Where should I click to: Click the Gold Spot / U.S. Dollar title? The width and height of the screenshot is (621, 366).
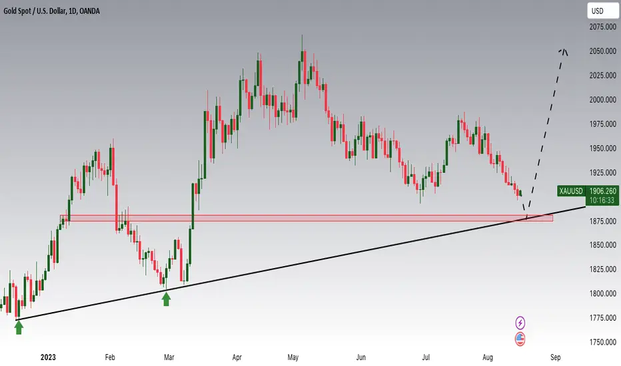51,11
